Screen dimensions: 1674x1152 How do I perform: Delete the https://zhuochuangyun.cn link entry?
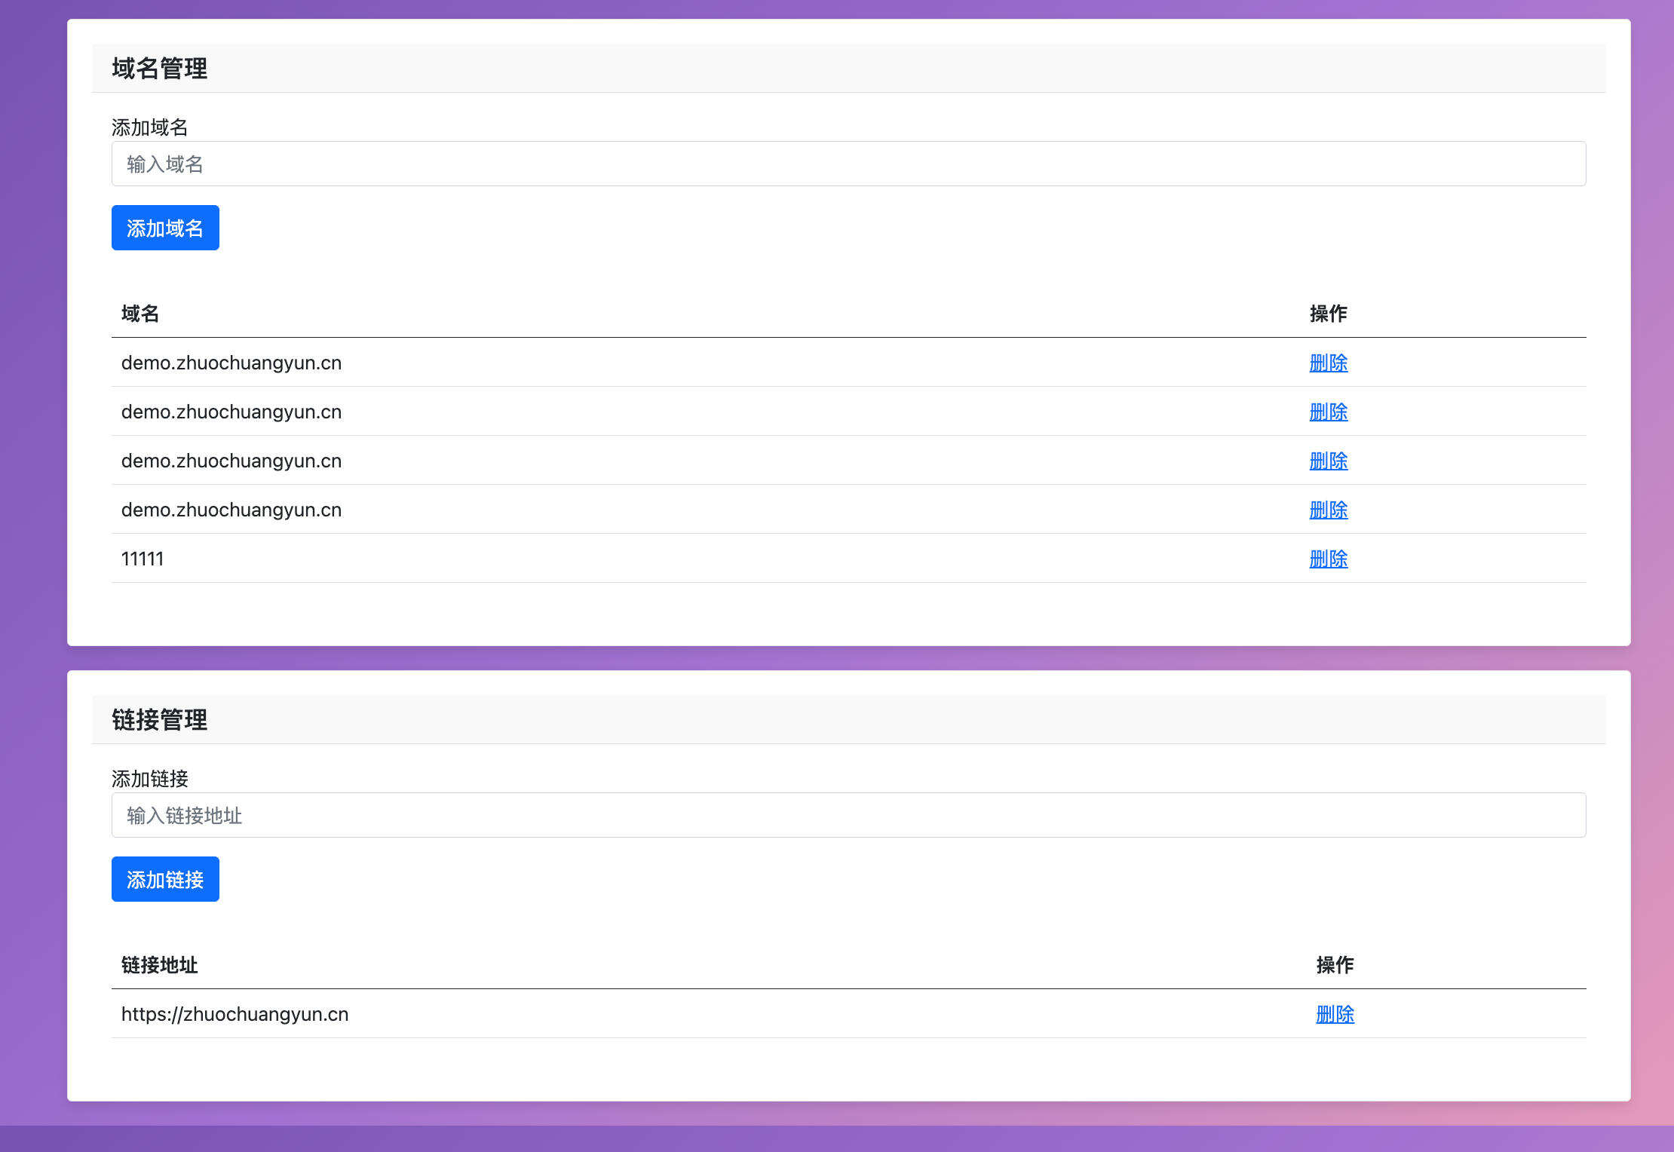click(1335, 1014)
